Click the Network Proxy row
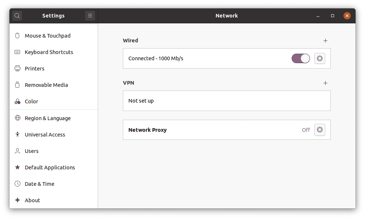365x219 pixels. pos(211,130)
